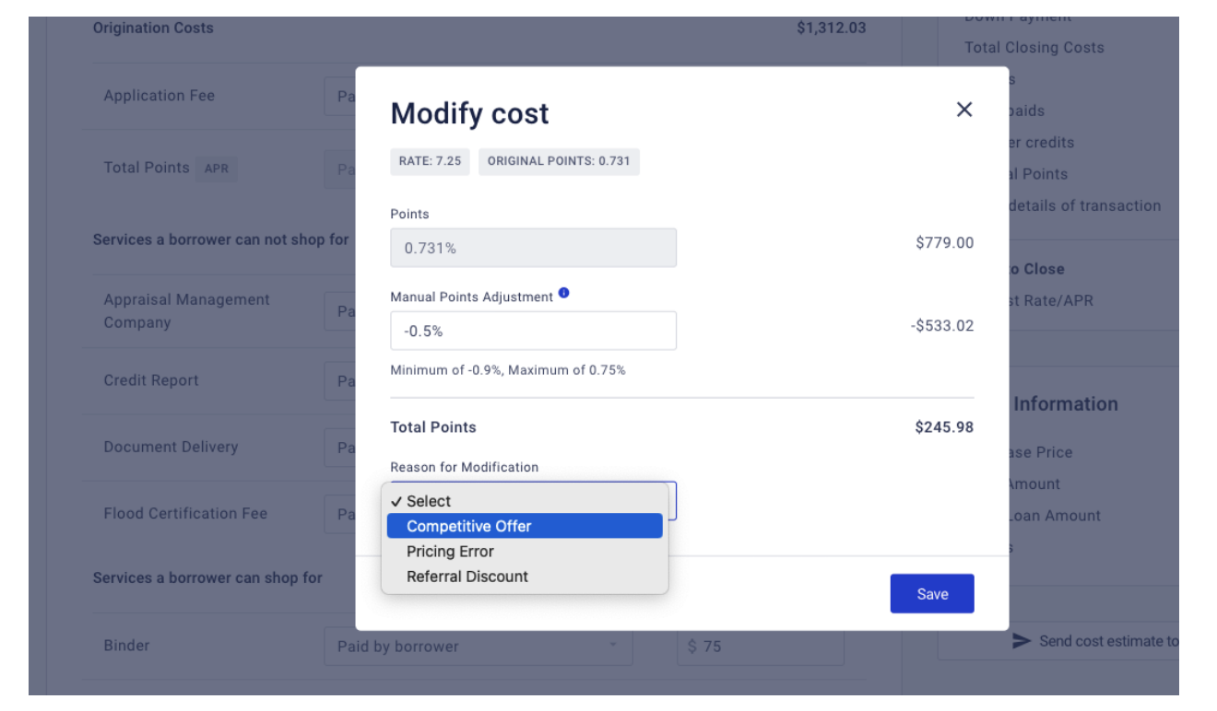The width and height of the screenshot is (1217, 711).
Task: Pick the checked Select option
Action: 525,501
